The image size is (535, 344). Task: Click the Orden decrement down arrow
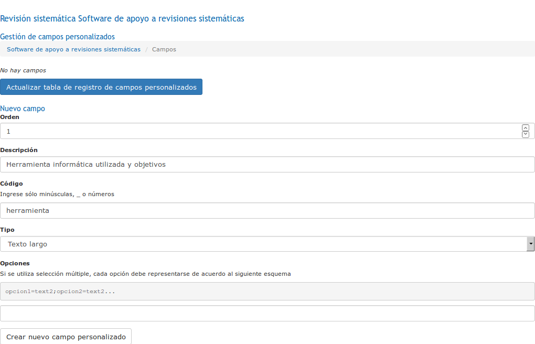click(526, 134)
